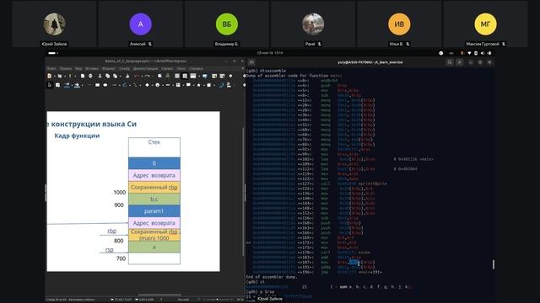Click the Cut scissors icon
The image size is (540, 303).
click(100, 76)
